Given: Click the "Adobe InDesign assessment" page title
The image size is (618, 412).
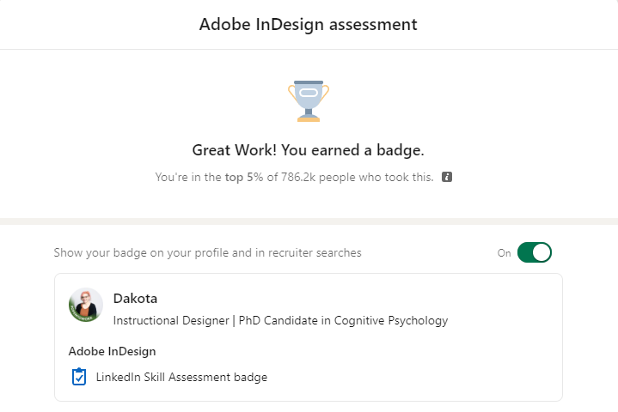Looking at the screenshot, I should (x=309, y=24).
